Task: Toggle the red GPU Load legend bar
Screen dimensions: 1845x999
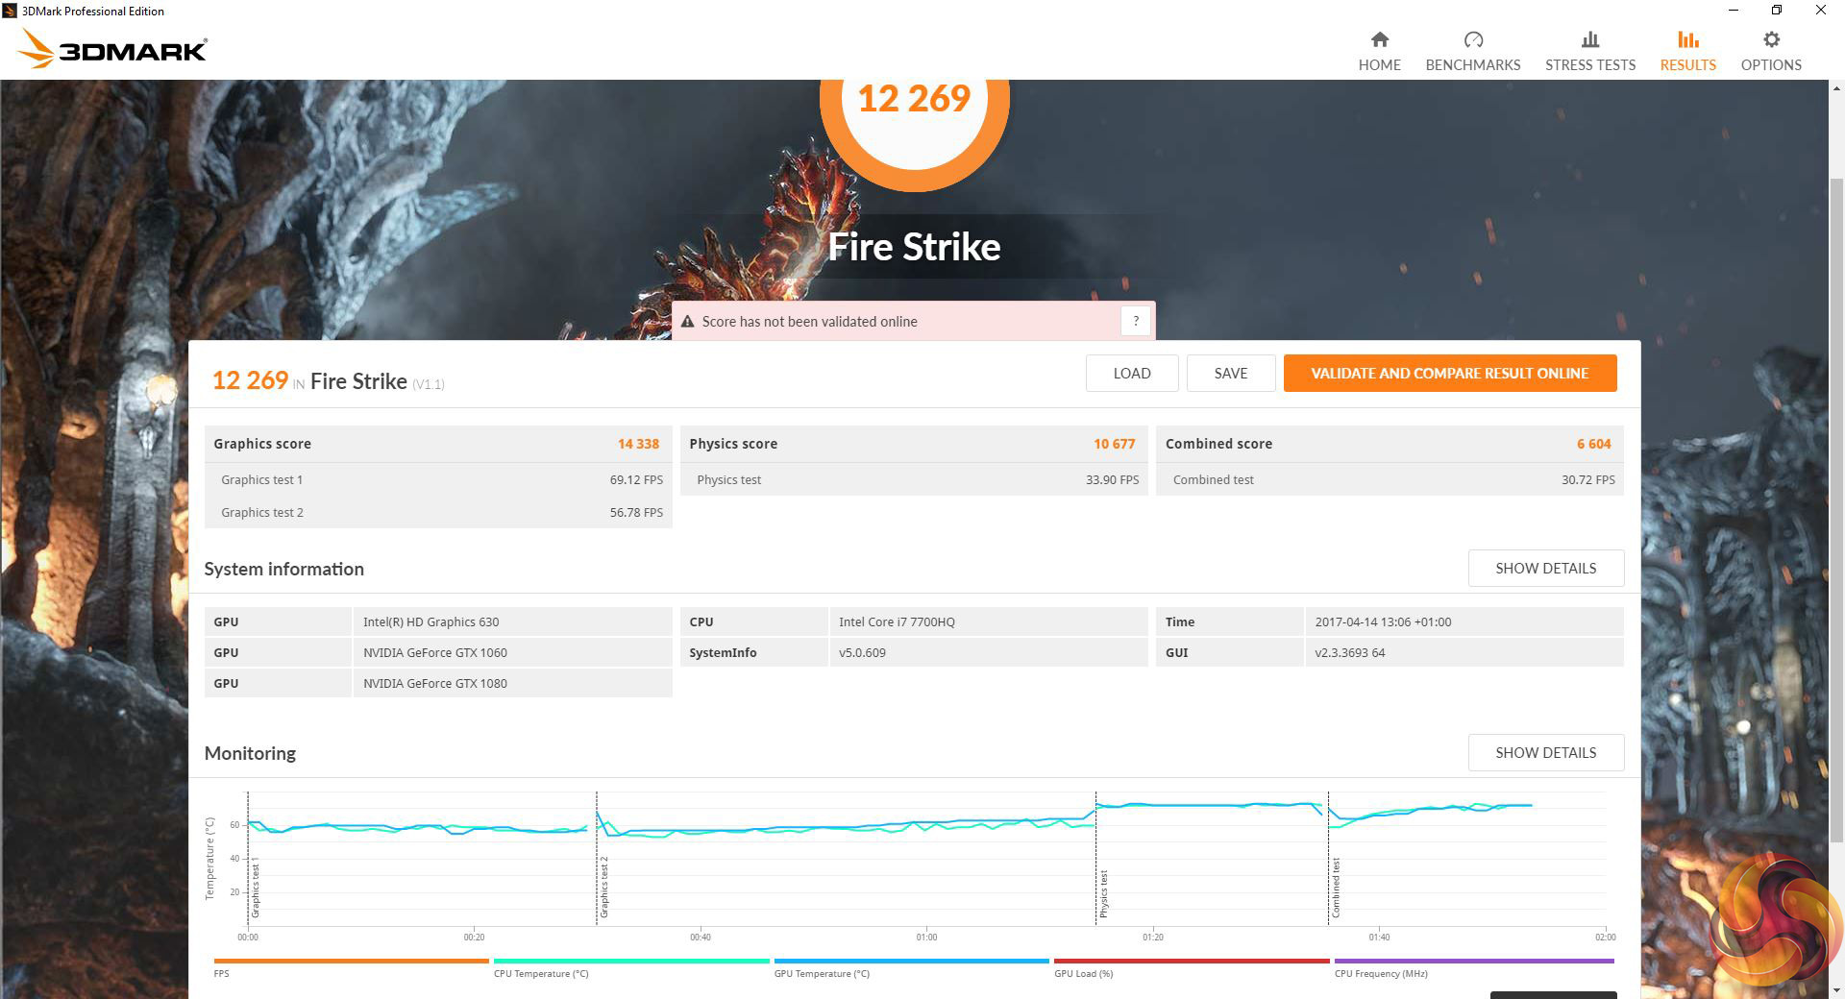Action: tap(1192, 961)
